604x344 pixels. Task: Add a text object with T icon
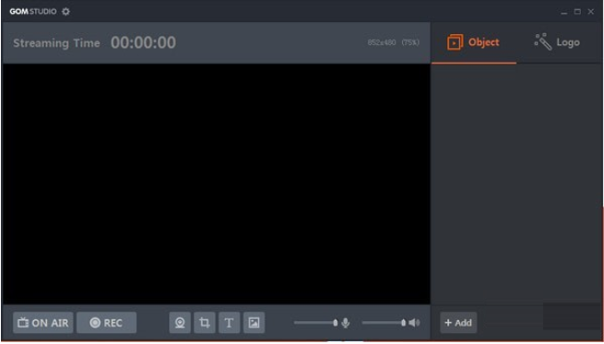pyautogui.click(x=230, y=323)
